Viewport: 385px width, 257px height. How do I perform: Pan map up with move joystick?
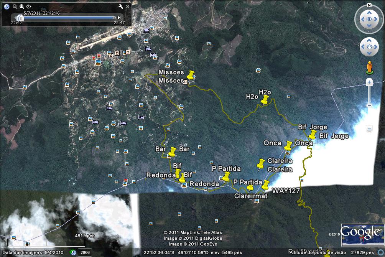(369, 40)
